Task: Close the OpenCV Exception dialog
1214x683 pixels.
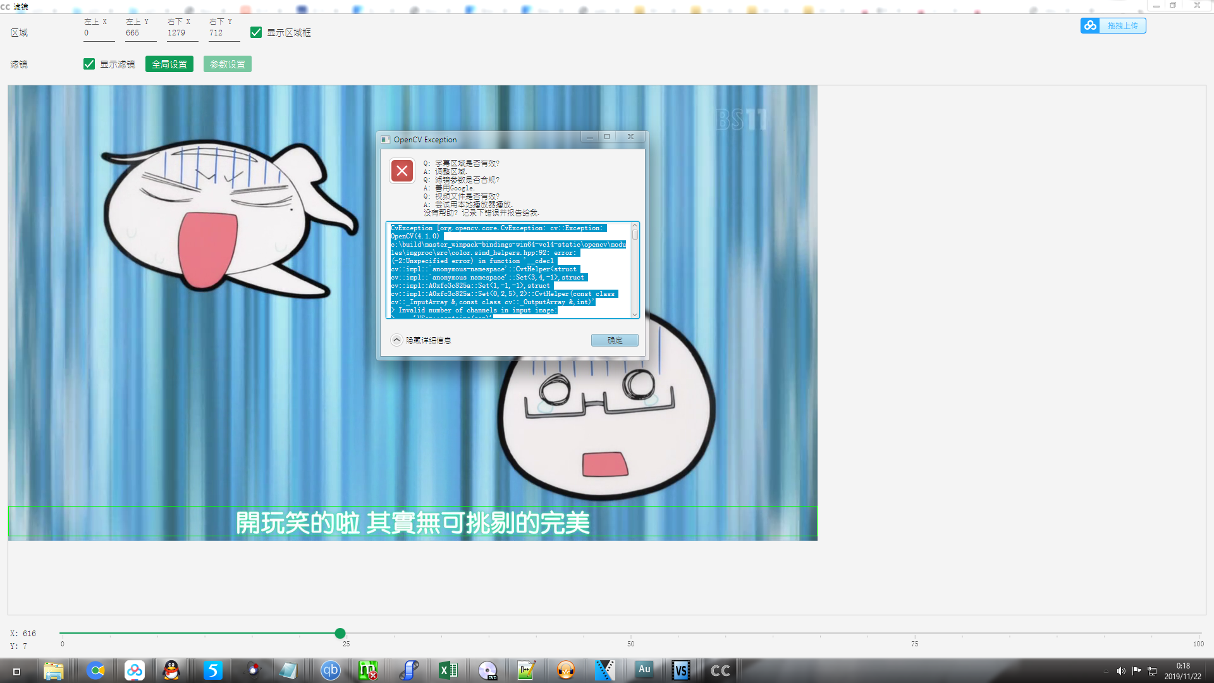Action: click(630, 137)
